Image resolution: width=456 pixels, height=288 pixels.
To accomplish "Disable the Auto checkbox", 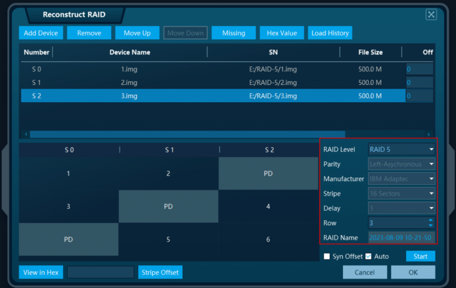I will click(367, 256).
